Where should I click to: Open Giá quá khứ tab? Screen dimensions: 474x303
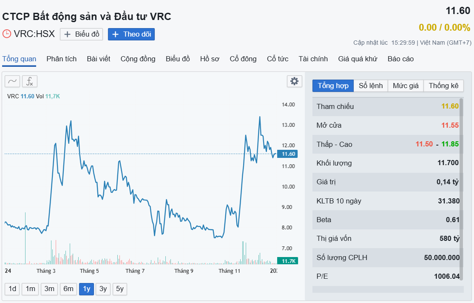358,59
